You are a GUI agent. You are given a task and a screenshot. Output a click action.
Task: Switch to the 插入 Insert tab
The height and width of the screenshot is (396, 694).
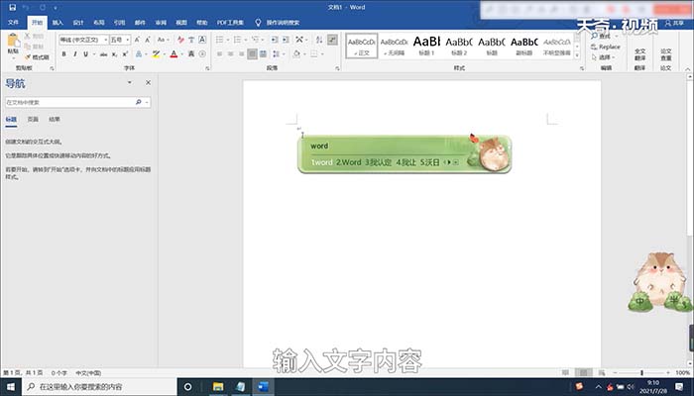click(x=58, y=23)
